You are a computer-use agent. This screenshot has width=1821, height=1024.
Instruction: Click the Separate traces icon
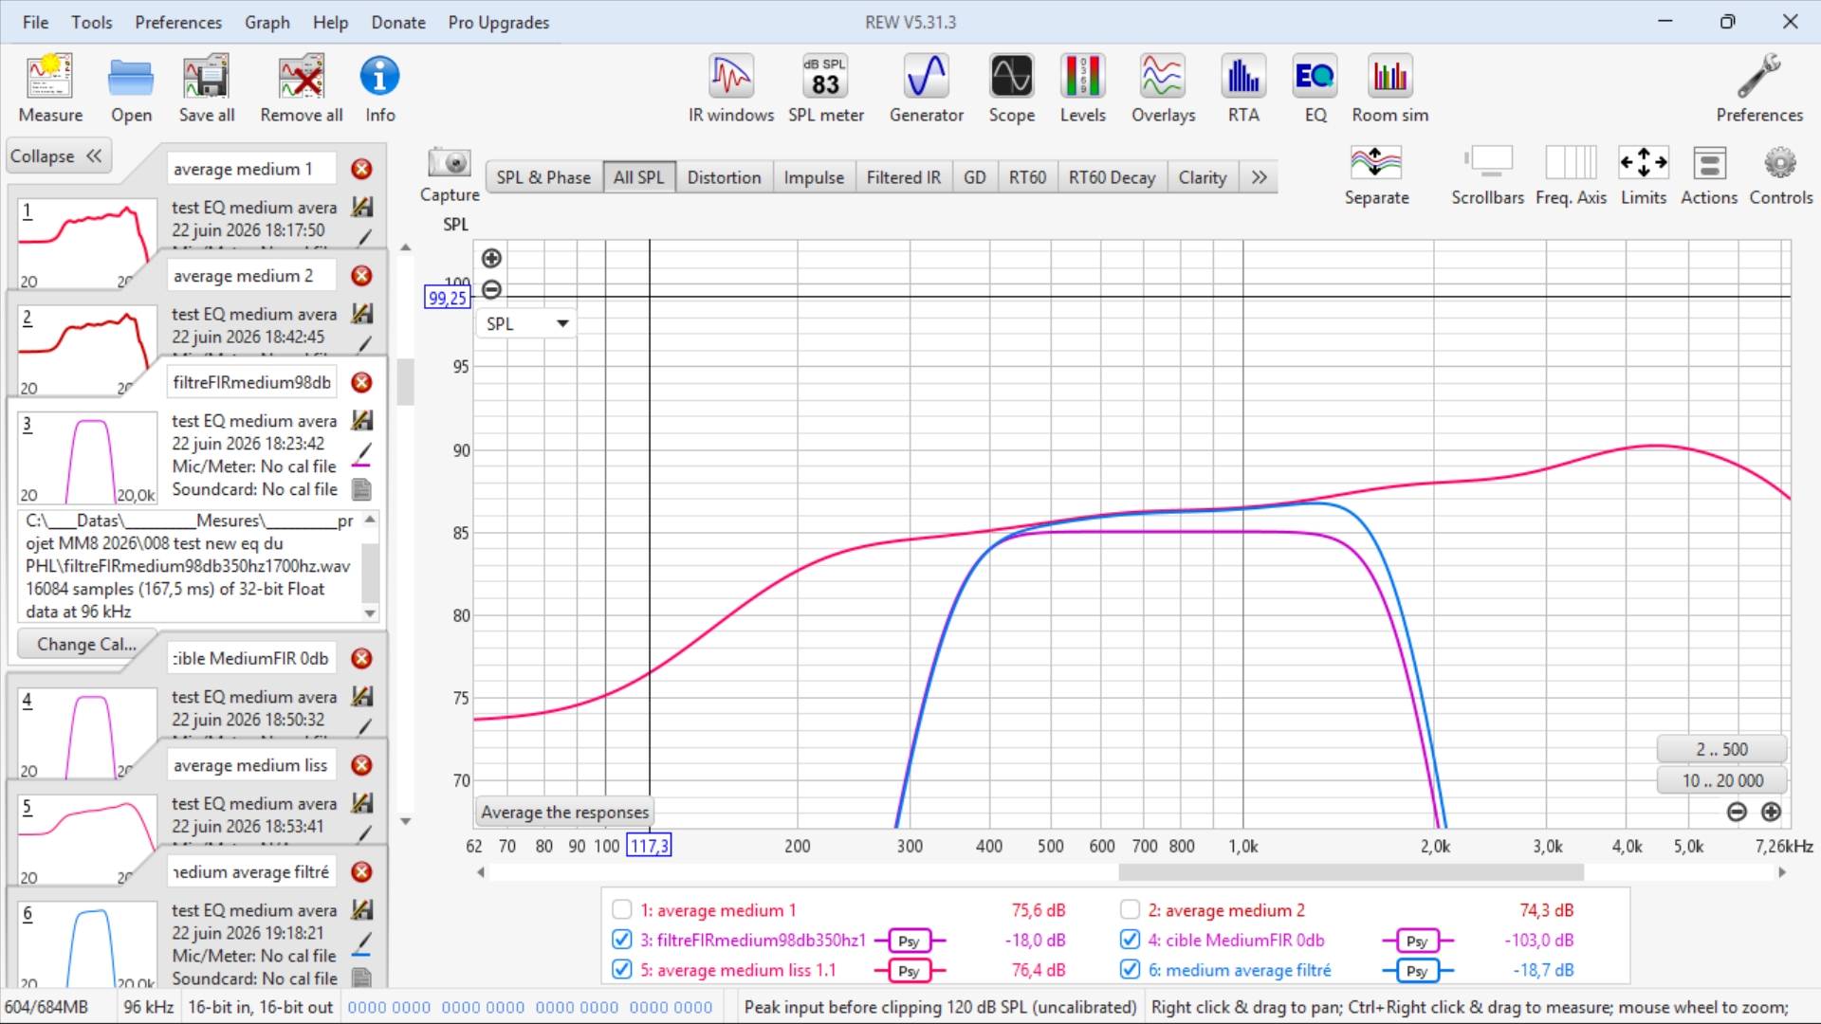(x=1377, y=175)
